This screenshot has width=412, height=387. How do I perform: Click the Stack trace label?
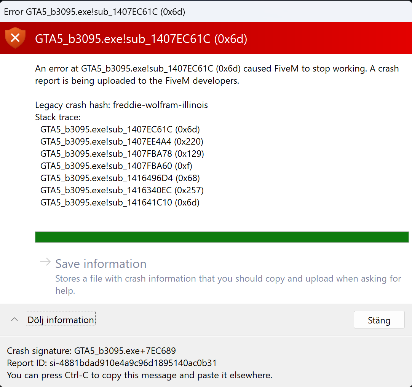click(x=58, y=117)
